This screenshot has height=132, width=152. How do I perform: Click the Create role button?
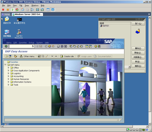(x=67, y=56)
